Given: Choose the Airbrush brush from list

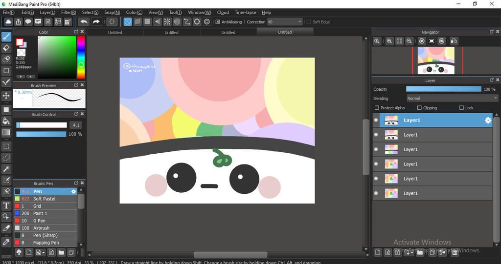Looking at the screenshot, I should tap(41, 228).
